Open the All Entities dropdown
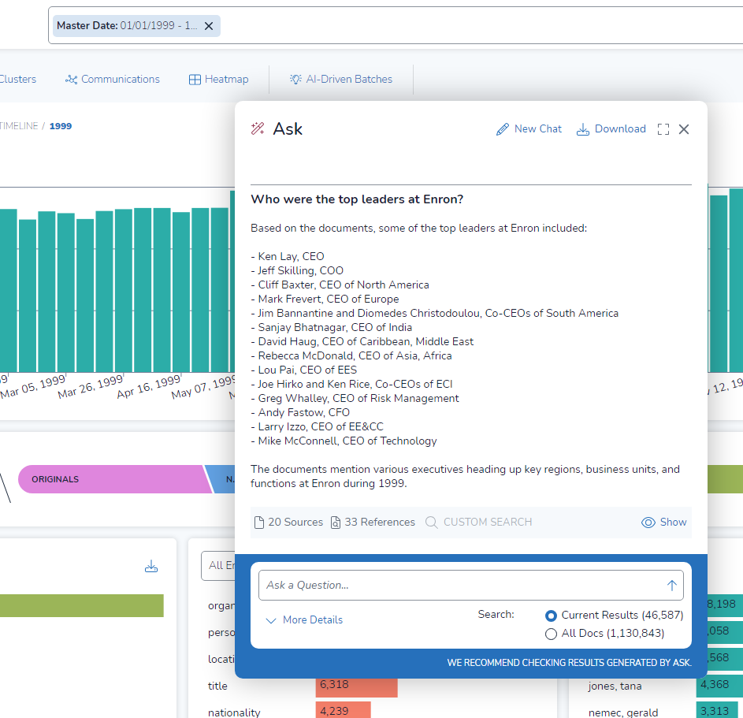The image size is (743, 718). [218, 565]
